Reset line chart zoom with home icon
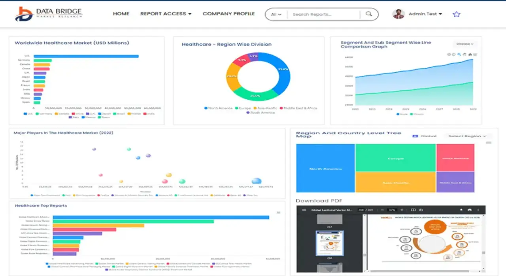 [470, 54]
